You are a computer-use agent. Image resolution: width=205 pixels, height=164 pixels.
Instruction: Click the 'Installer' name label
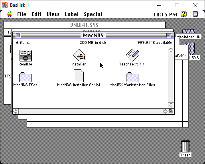[79, 64]
